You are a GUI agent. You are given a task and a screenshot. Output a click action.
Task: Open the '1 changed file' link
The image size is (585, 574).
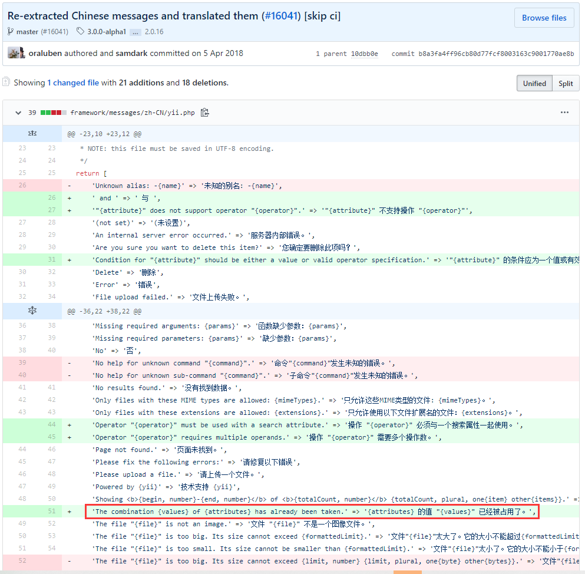coord(72,83)
